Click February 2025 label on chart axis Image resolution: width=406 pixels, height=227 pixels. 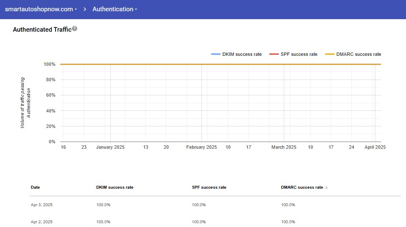click(201, 147)
